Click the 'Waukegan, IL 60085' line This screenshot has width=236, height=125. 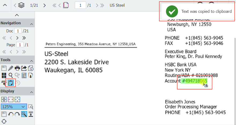[73, 70]
